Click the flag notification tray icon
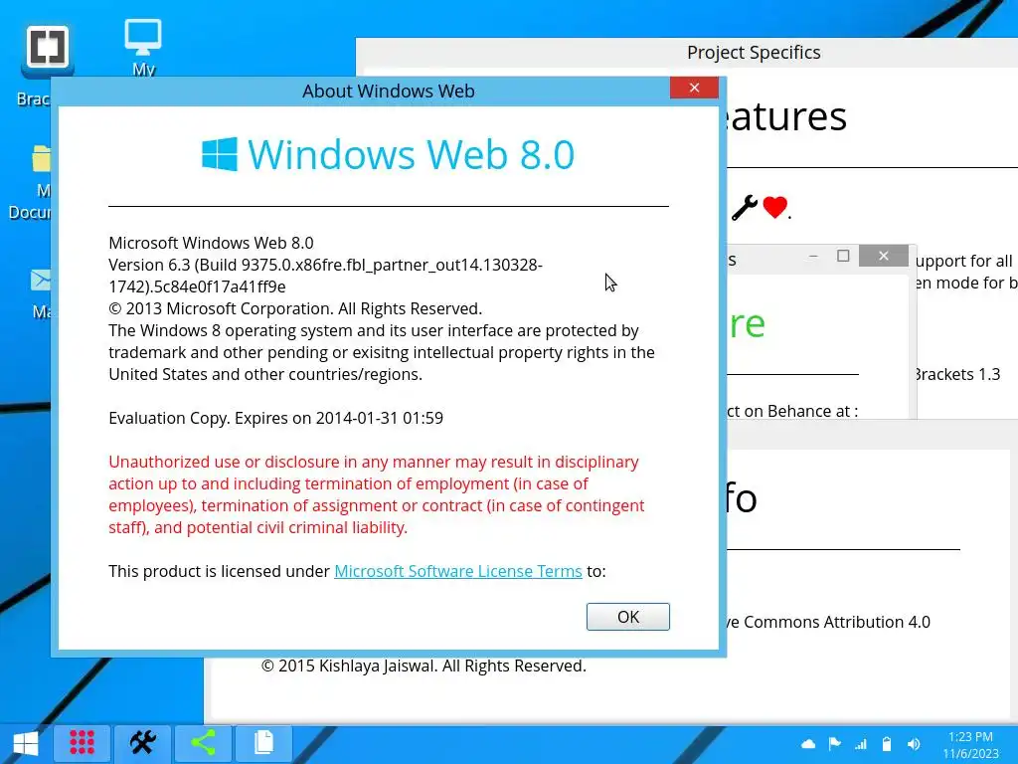This screenshot has height=764, width=1018. click(x=835, y=744)
